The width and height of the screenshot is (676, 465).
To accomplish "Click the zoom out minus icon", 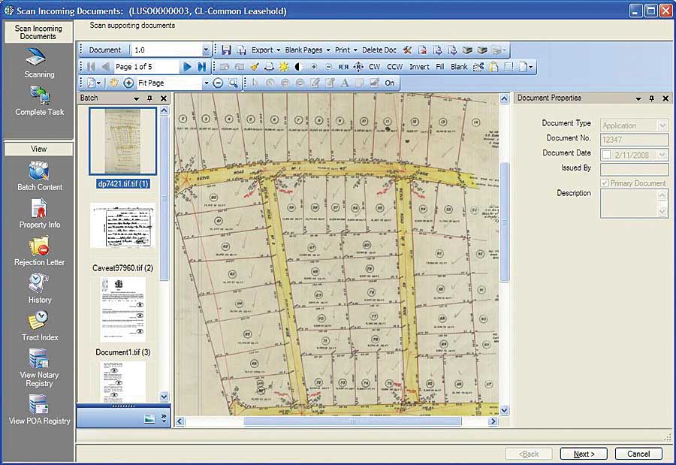I will tap(218, 83).
